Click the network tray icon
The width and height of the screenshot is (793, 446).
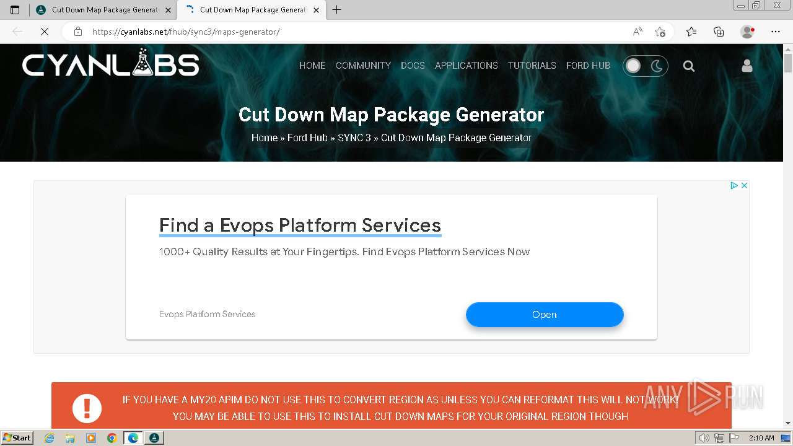point(719,438)
